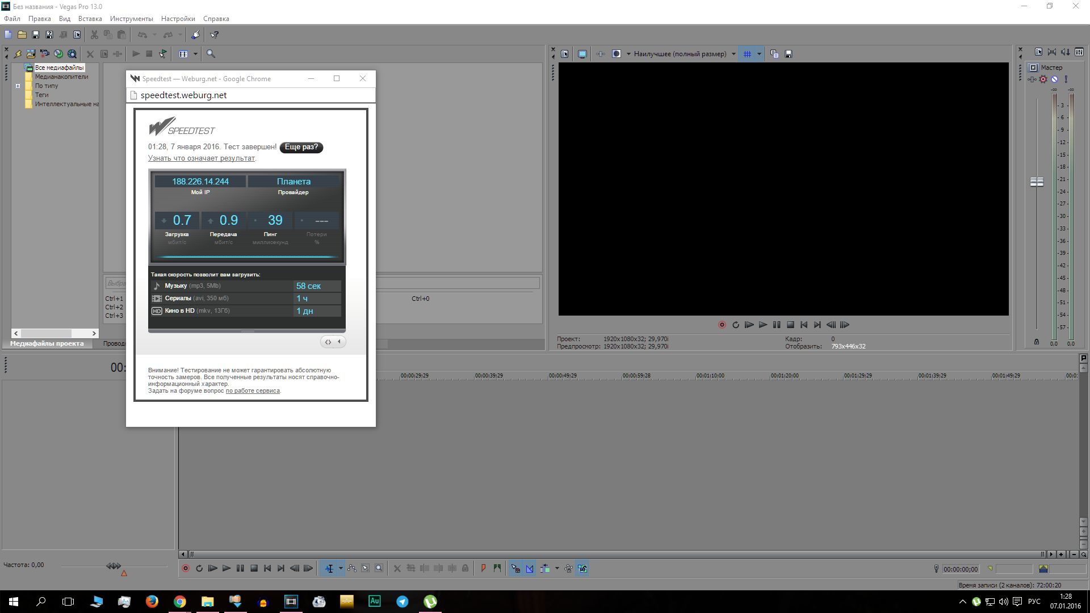The width and height of the screenshot is (1090, 613).
Task: Get media from the web icon
Action: (x=72, y=54)
